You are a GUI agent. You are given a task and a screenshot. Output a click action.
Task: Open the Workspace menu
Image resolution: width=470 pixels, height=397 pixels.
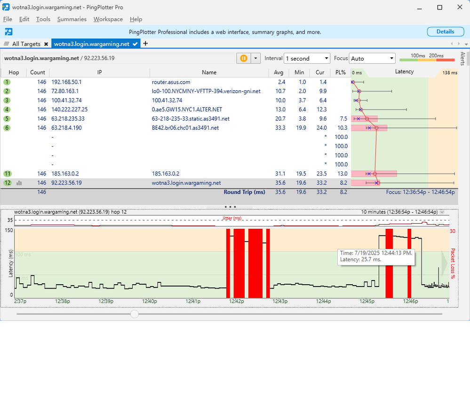click(x=108, y=19)
